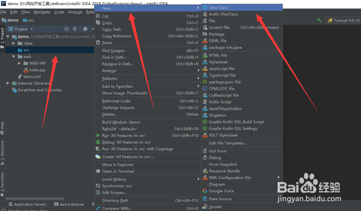Image resolution: width=361 pixels, height=211 pixels.
Task: Click the Dialog form icon
Action: tap(205, 157)
